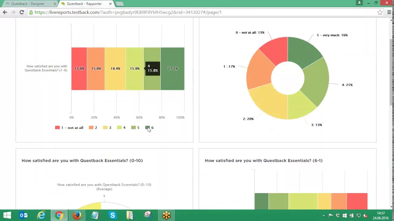Click the address bar URL
394x221 pixels.
pyautogui.click(x=128, y=12)
